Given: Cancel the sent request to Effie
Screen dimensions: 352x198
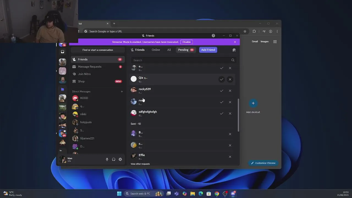Looking at the screenshot, I should 230,157.
